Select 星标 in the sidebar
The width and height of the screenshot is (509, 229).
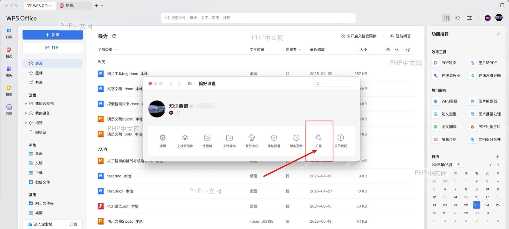pos(52,73)
